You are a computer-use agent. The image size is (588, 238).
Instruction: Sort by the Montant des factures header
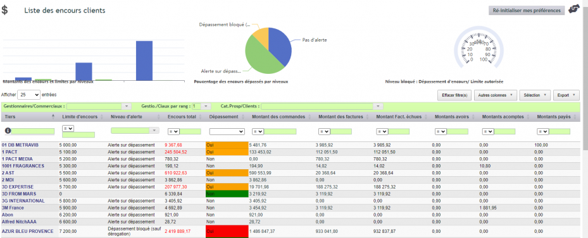[341, 117]
